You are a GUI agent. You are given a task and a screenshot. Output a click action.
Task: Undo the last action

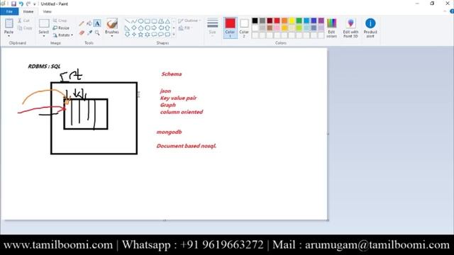tap(21, 4)
